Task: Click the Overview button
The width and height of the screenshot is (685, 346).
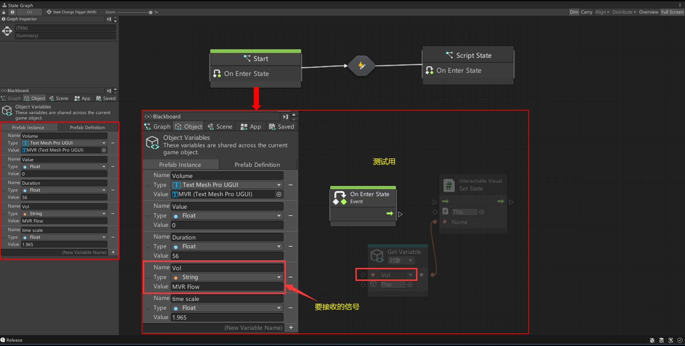Action: coord(648,12)
